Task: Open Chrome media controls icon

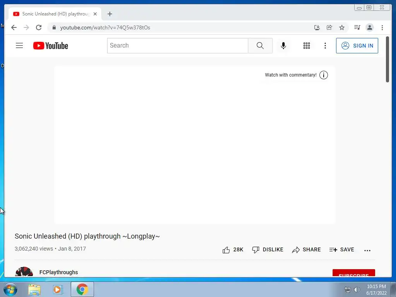Action: tap(357, 27)
